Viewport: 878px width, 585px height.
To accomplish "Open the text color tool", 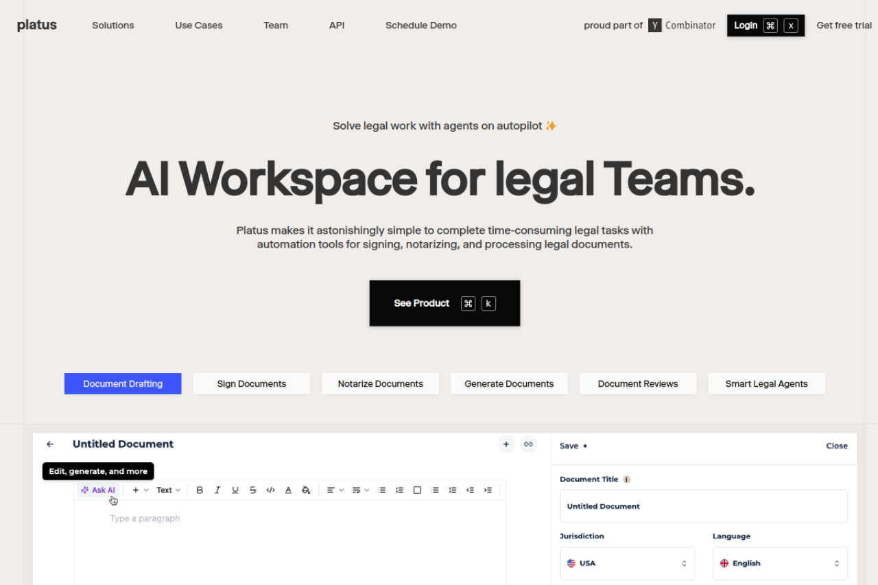I will point(288,490).
